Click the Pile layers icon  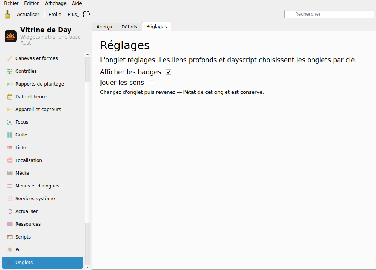click(x=10, y=250)
